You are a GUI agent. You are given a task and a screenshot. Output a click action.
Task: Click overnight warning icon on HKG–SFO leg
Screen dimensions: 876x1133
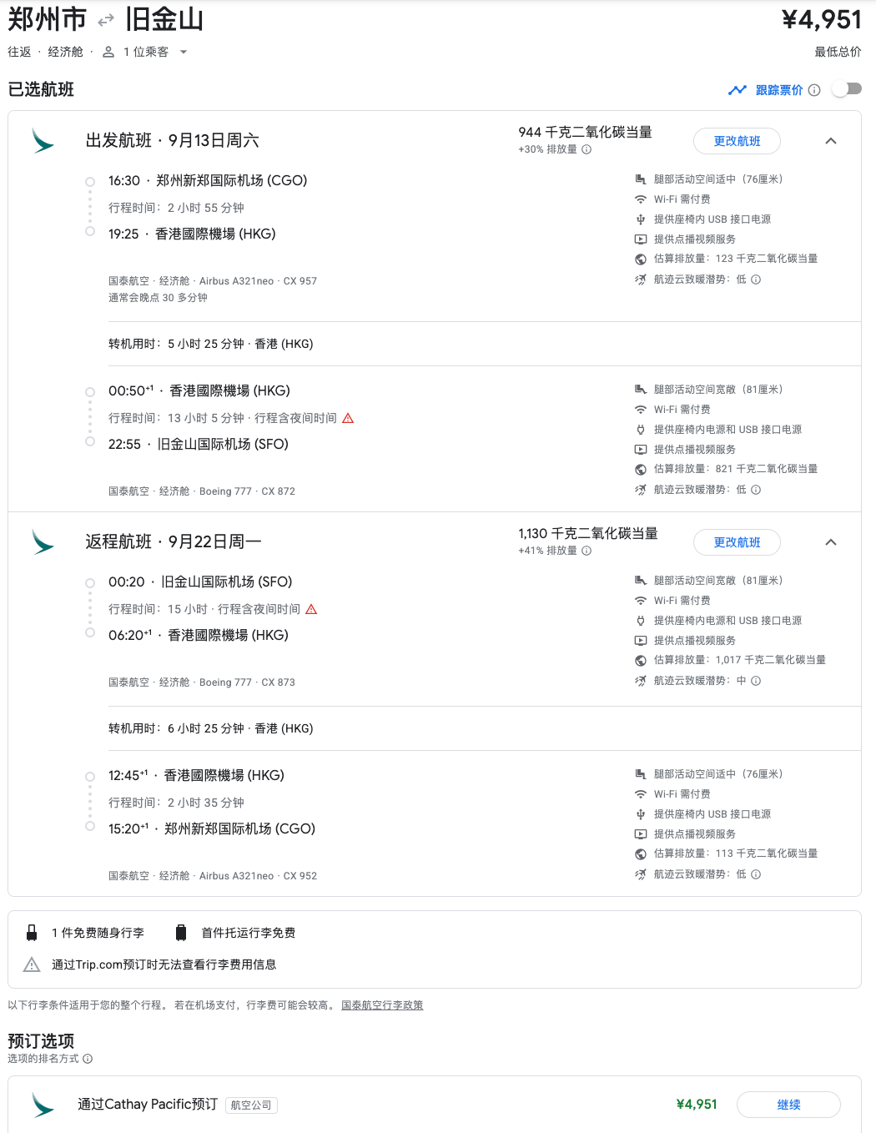coord(348,418)
